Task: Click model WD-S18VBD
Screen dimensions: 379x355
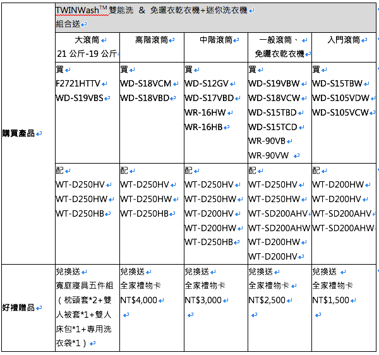Action: [145, 98]
